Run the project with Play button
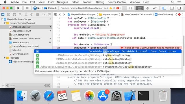185x104 pixels. coord(18,8)
